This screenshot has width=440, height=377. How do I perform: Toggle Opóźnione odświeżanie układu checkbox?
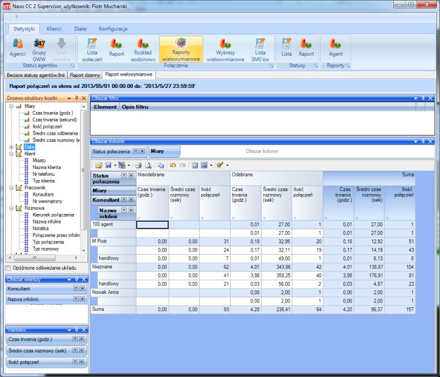[8, 268]
